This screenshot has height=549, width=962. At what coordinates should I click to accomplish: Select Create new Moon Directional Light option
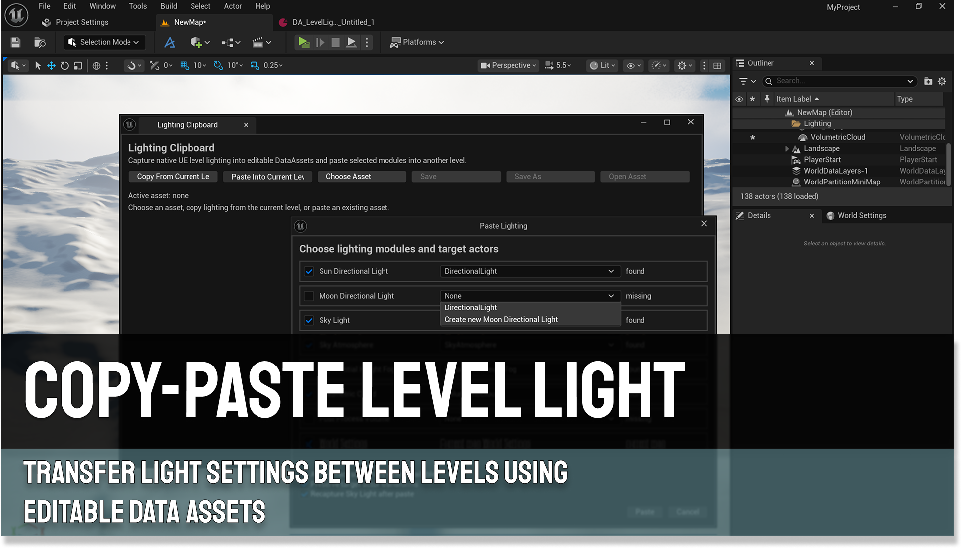(530, 320)
